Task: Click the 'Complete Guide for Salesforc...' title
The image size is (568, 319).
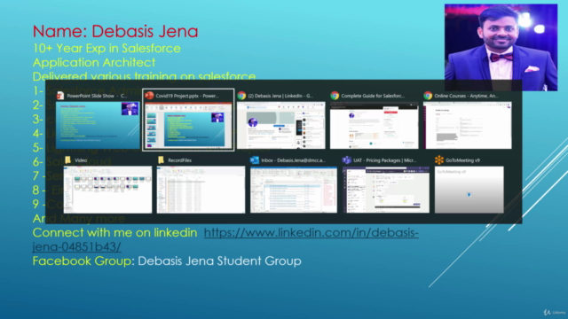Action: (x=373, y=96)
